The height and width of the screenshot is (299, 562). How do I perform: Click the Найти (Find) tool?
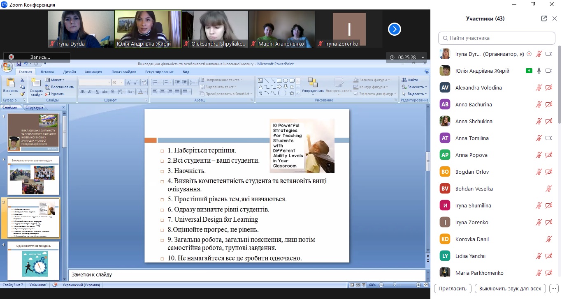pos(410,80)
